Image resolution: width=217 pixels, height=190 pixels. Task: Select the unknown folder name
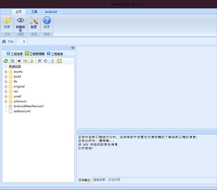(20, 101)
